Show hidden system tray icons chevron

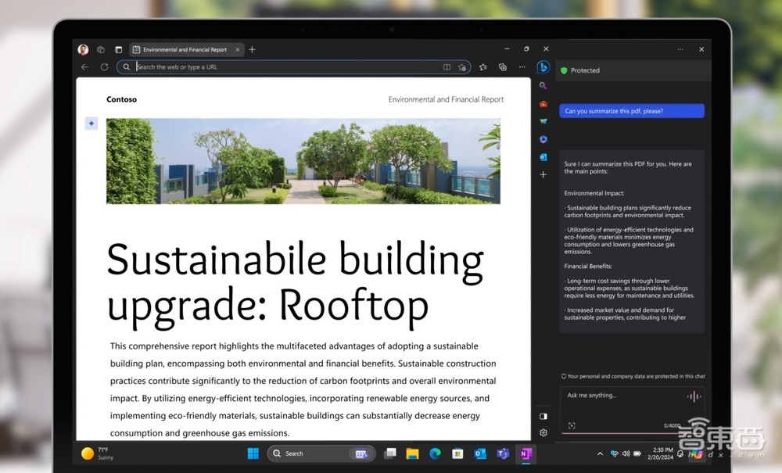click(600, 453)
